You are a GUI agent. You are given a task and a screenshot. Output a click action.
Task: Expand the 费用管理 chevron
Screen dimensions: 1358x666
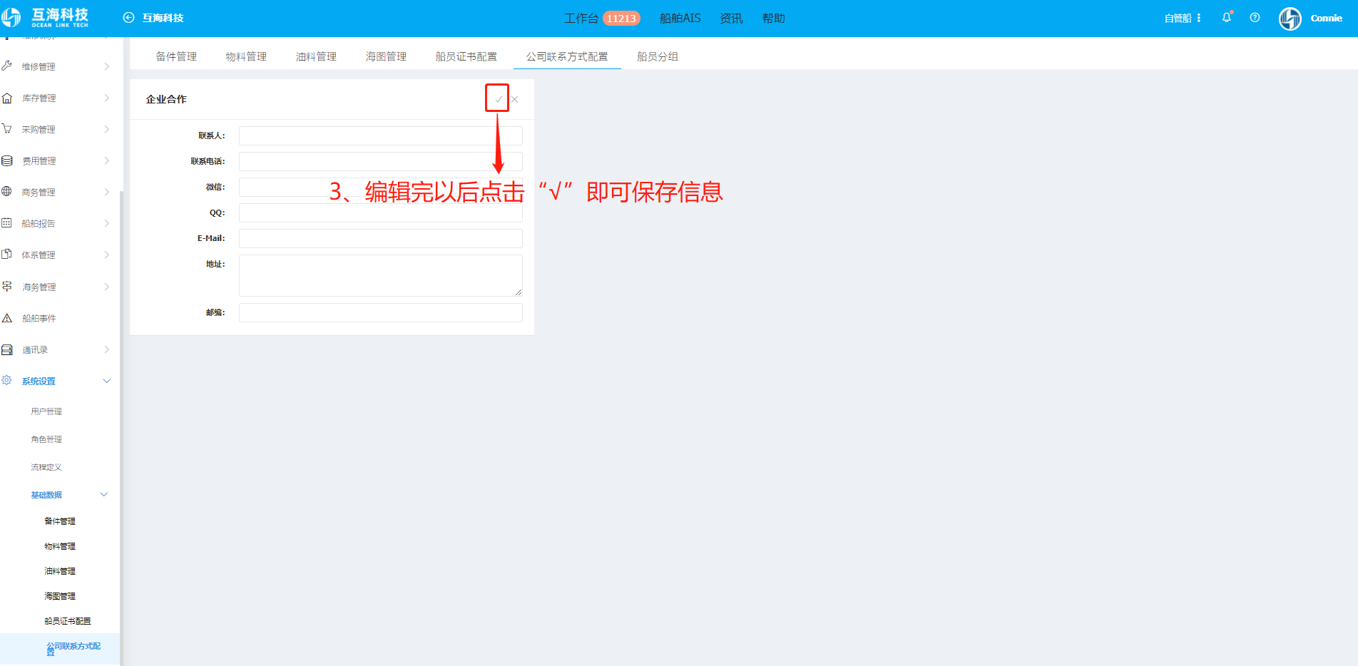coord(107,160)
